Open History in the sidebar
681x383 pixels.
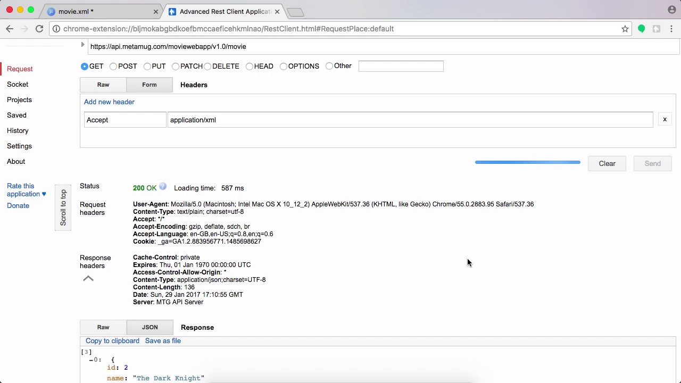[x=18, y=130]
